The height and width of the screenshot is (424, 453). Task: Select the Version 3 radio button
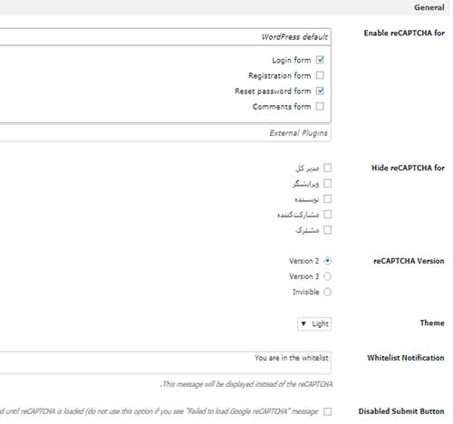(327, 276)
